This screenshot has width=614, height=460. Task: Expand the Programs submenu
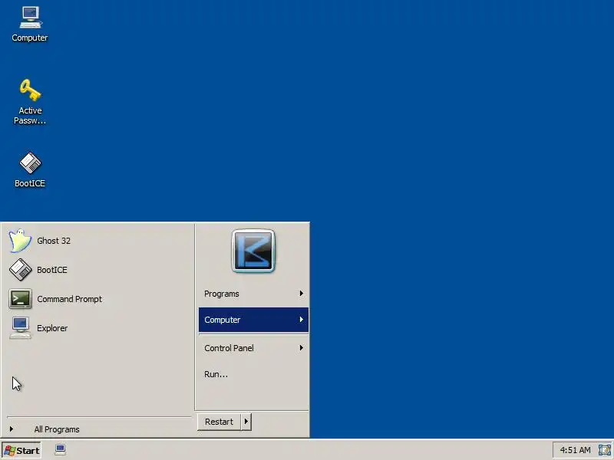coord(253,294)
